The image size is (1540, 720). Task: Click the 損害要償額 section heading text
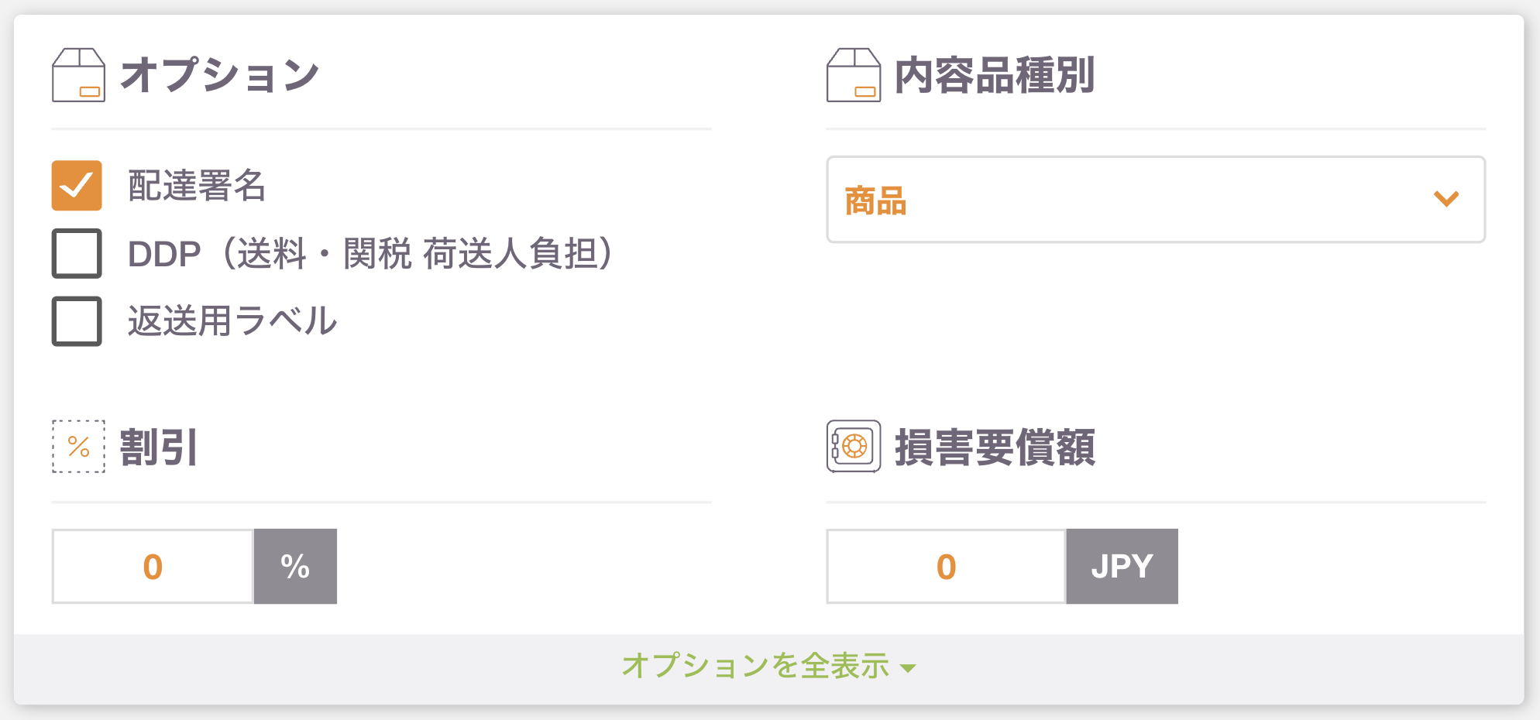[995, 447]
